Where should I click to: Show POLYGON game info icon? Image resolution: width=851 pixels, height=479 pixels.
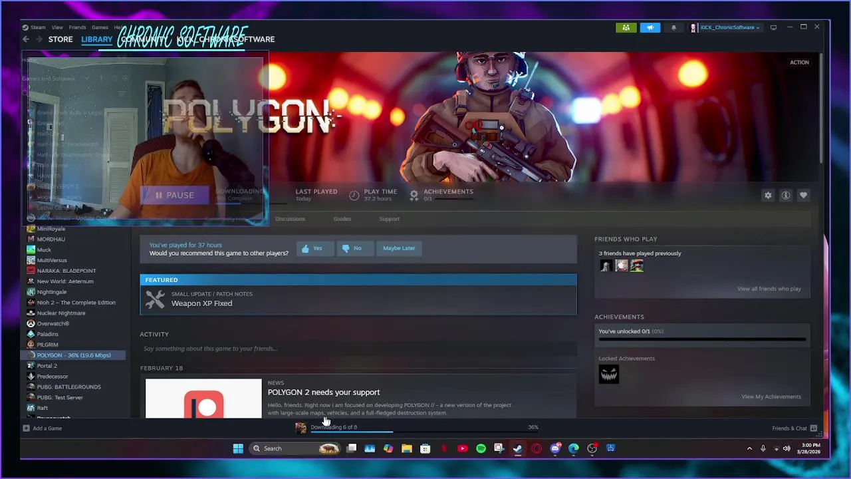[x=786, y=195]
